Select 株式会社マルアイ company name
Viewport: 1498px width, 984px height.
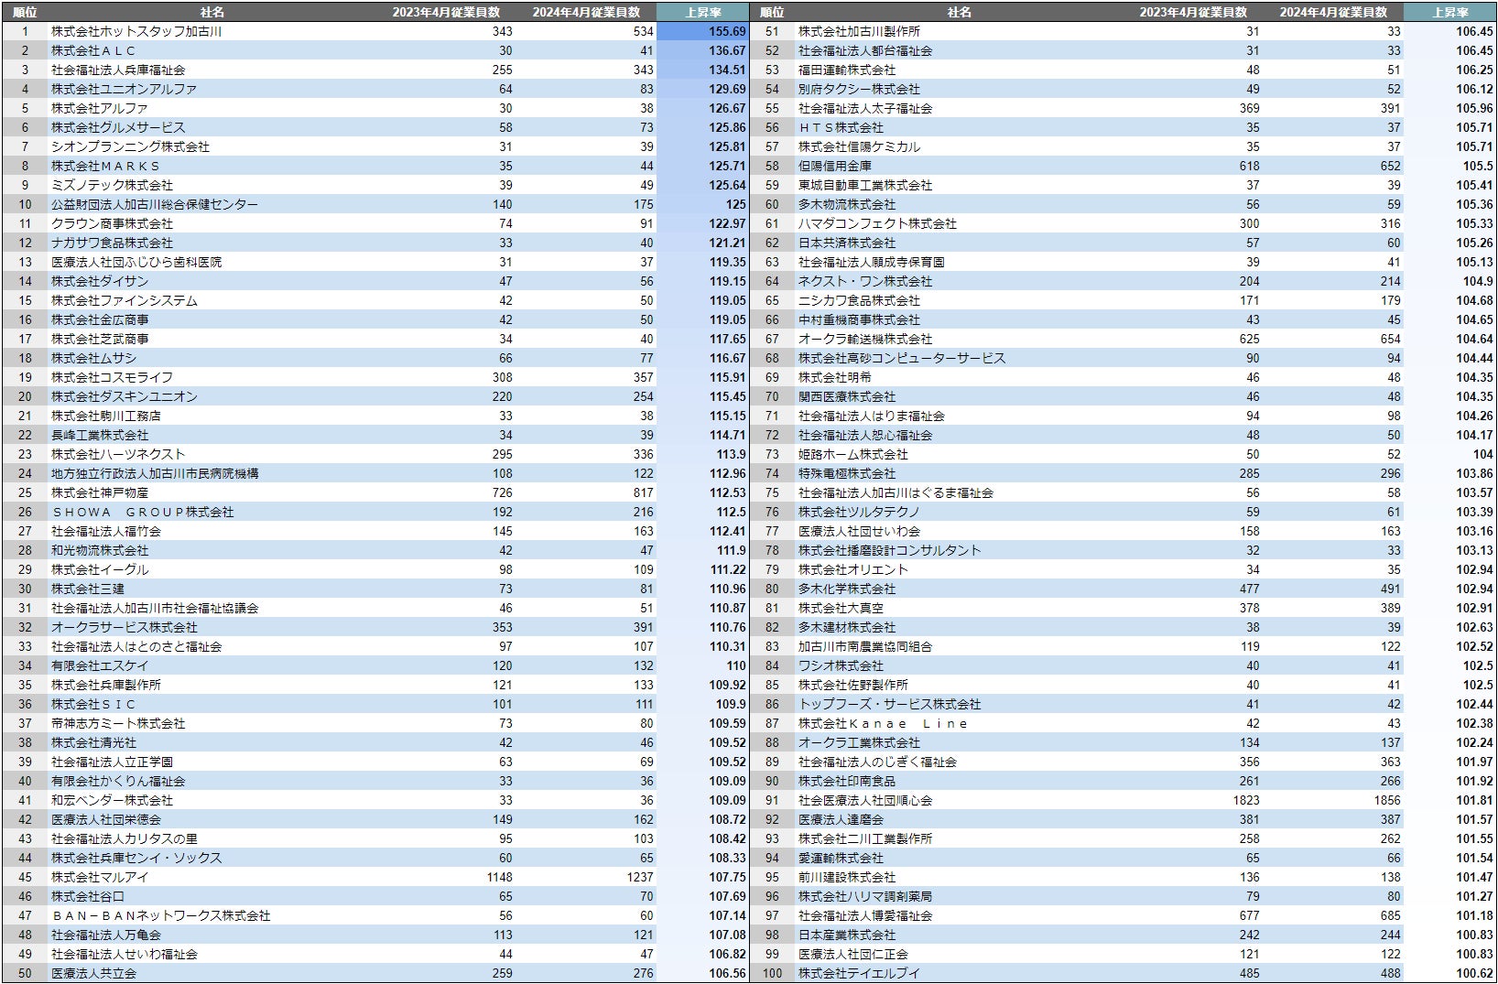click(100, 877)
